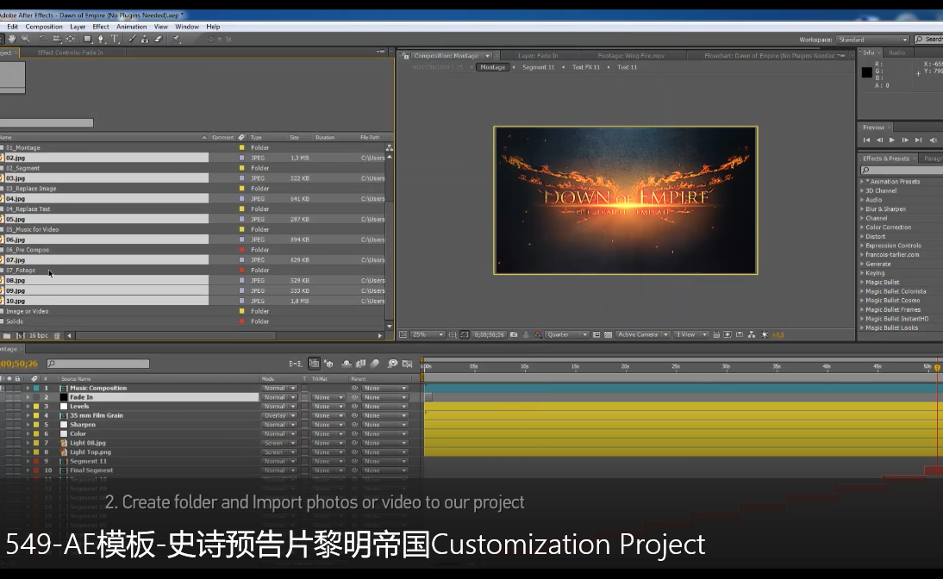Select the Pan Behind tool
Screen dimensions: 943x579
point(71,39)
